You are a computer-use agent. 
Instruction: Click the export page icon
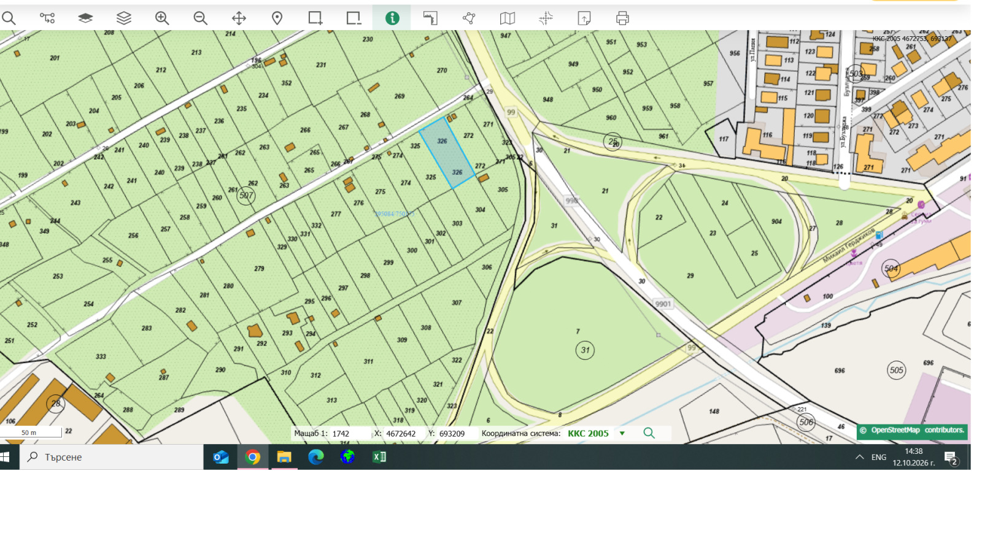584,18
